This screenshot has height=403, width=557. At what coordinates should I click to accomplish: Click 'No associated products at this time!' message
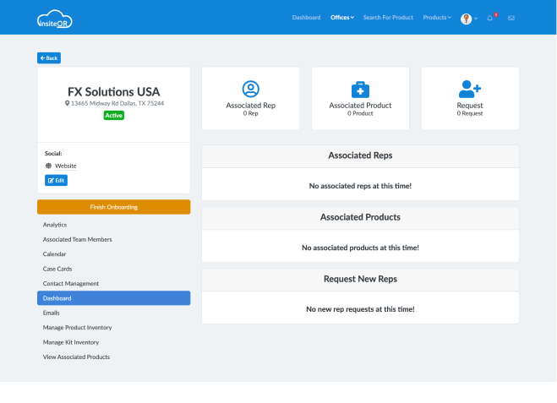click(x=360, y=248)
